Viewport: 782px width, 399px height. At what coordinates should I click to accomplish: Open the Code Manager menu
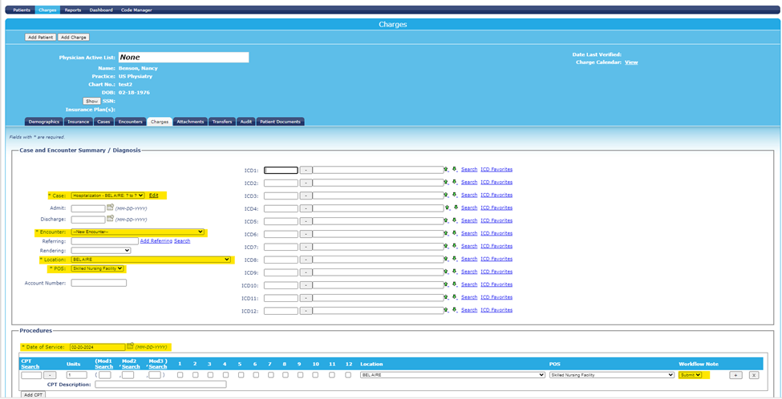136,10
